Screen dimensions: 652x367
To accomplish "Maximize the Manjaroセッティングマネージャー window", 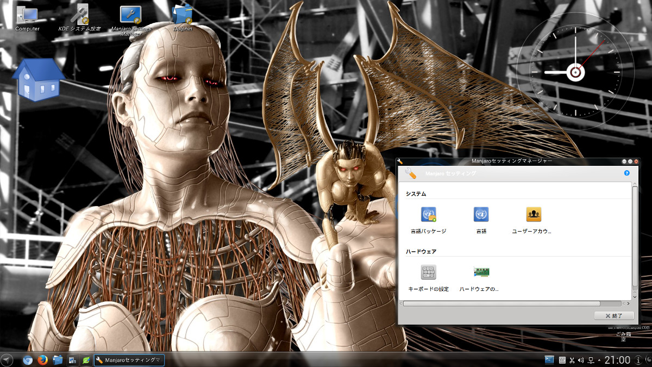I will 630,161.
